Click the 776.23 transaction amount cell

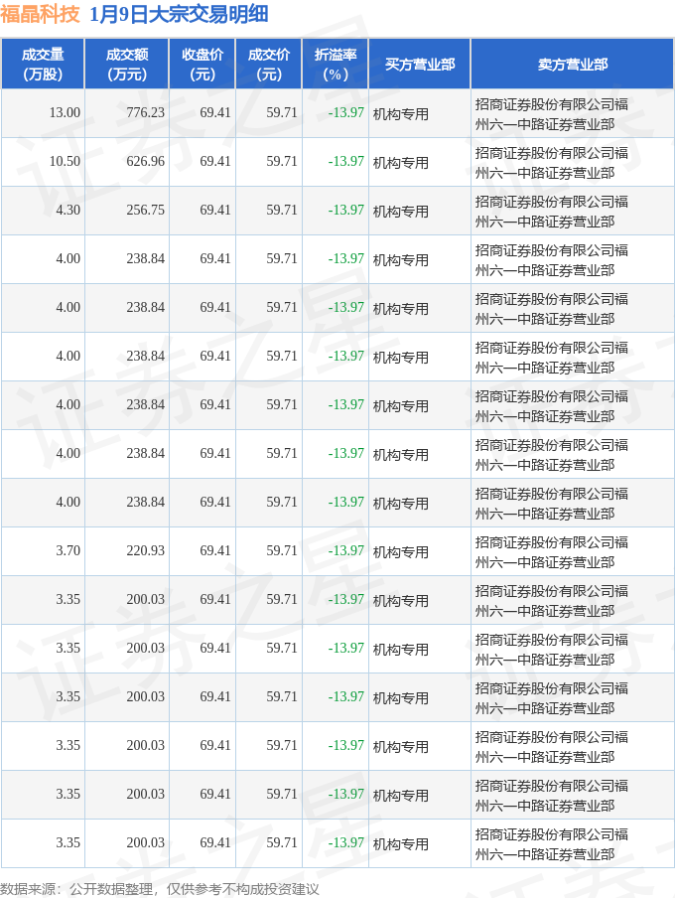point(145,112)
